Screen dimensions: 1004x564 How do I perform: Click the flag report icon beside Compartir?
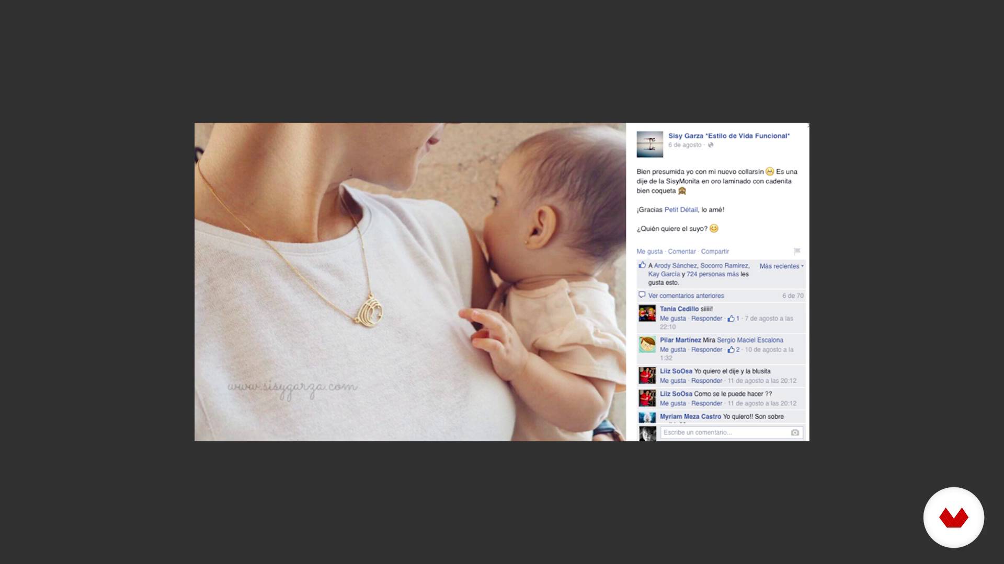(797, 251)
